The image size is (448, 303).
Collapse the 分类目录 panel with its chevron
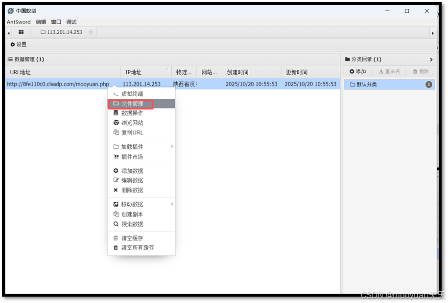pyautogui.click(x=431, y=60)
